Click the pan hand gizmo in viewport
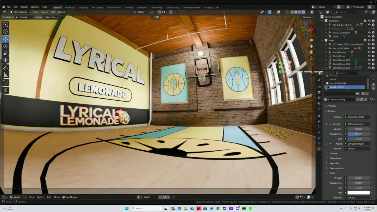377x212 pixels. pyautogui.click(x=311, y=46)
